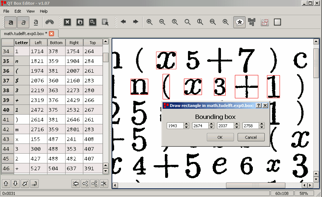Reset zoom to original size icon
The image size is (322, 197).
(175, 22)
